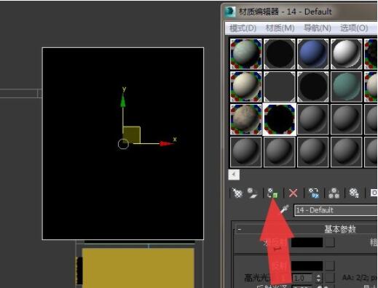The image size is (378, 288).
Task: Select the highlighted black 14 - Default slot
Action: point(280,119)
